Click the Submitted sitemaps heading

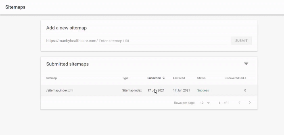[67, 64]
